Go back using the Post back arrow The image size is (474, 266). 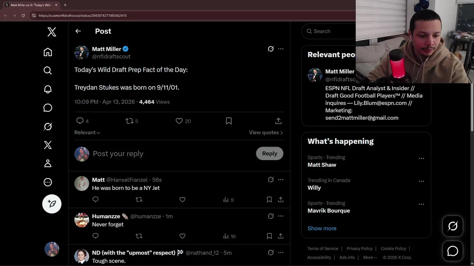coord(78,31)
